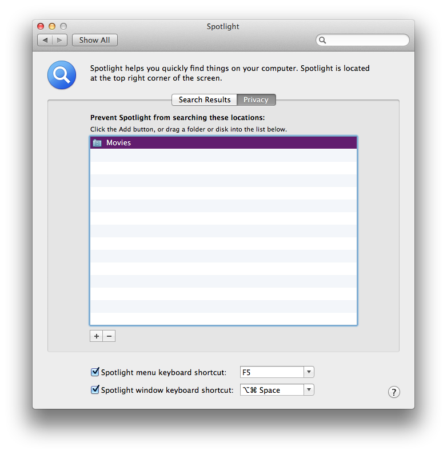Click the F5 shortcut combo box field
The height and width of the screenshot is (454, 447).
coord(272,372)
